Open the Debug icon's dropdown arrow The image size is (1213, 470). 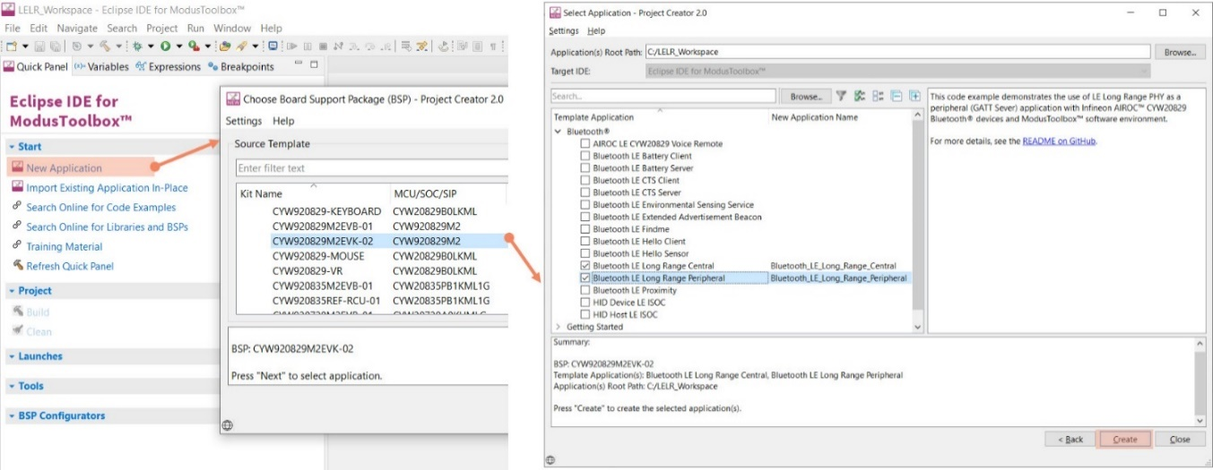click(151, 46)
